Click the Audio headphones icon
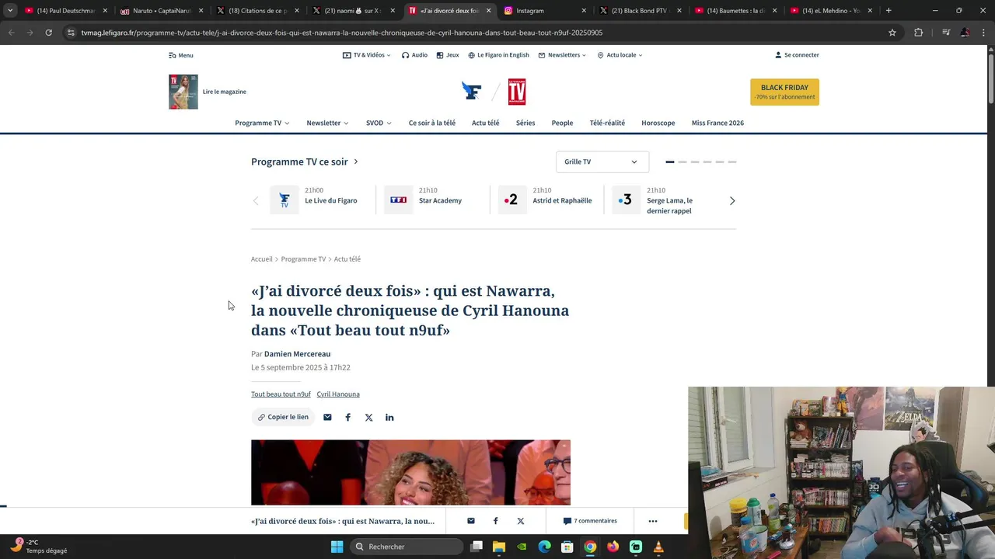The width and height of the screenshot is (995, 559). [405, 55]
